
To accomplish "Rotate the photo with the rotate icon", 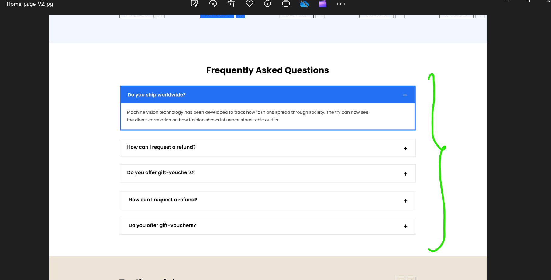I will (213, 4).
